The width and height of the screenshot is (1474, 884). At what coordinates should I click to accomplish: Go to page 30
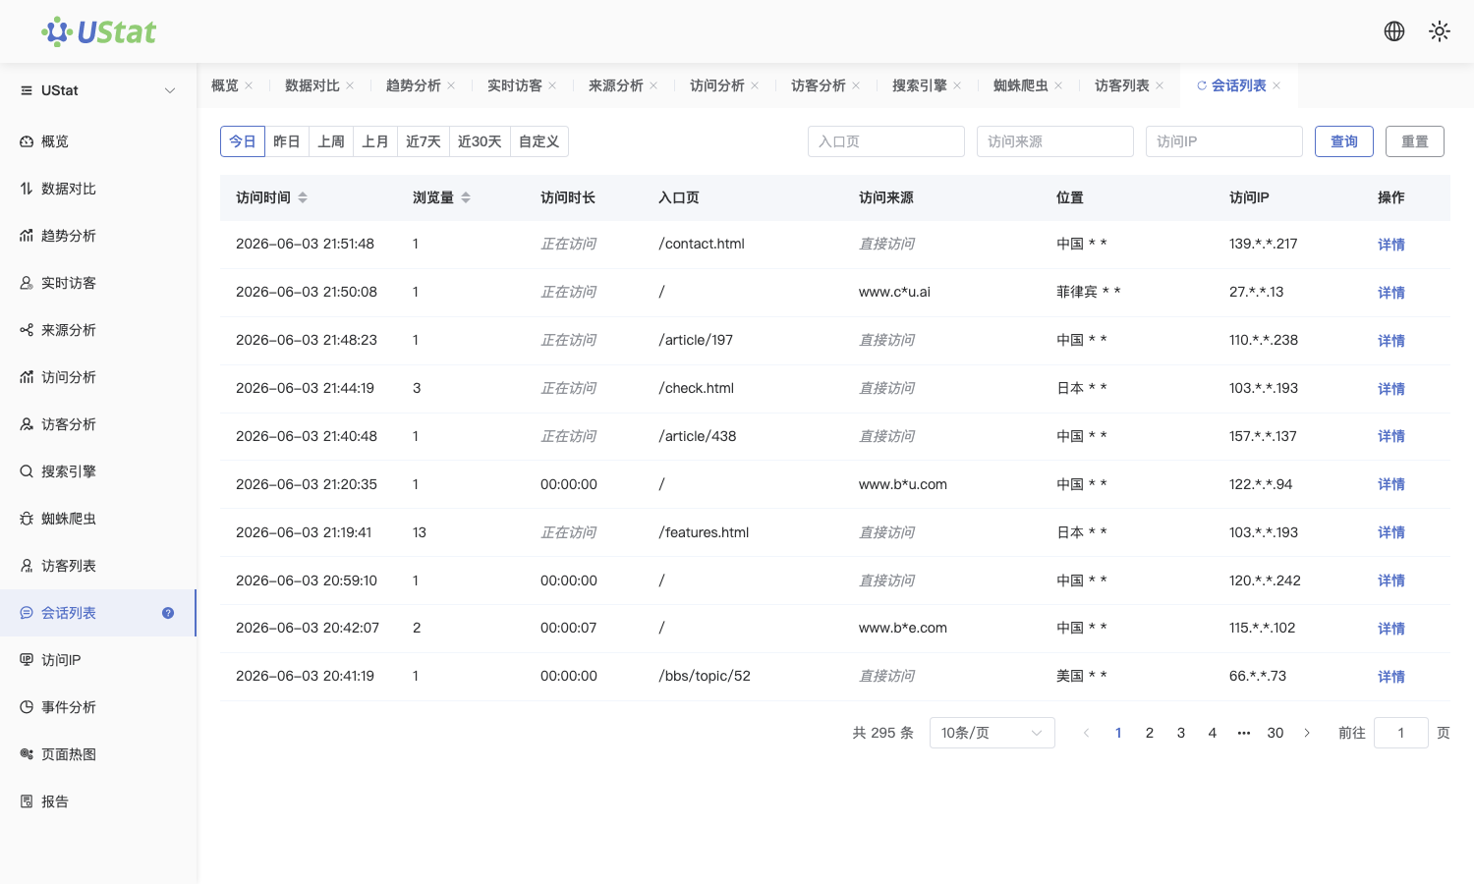click(1276, 733)
